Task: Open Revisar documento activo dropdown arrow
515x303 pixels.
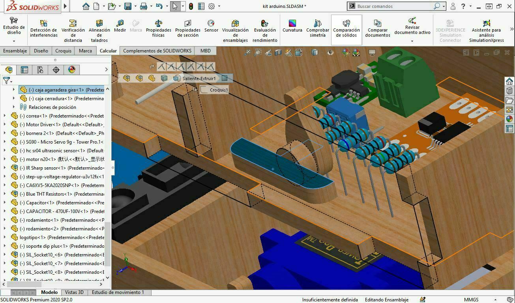Action: [412, 41]
